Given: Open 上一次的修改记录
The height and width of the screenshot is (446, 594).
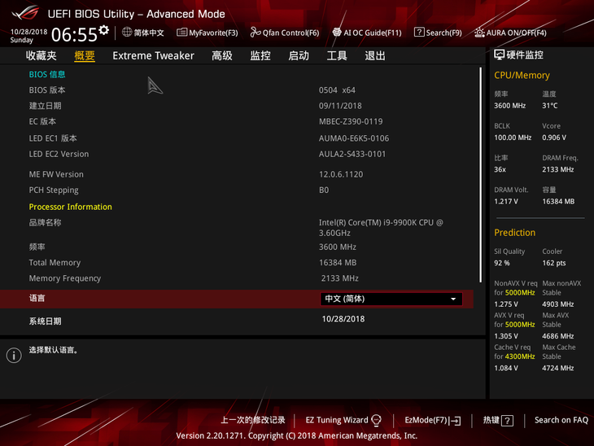Looking at the screenshot, I should (253, 420).
